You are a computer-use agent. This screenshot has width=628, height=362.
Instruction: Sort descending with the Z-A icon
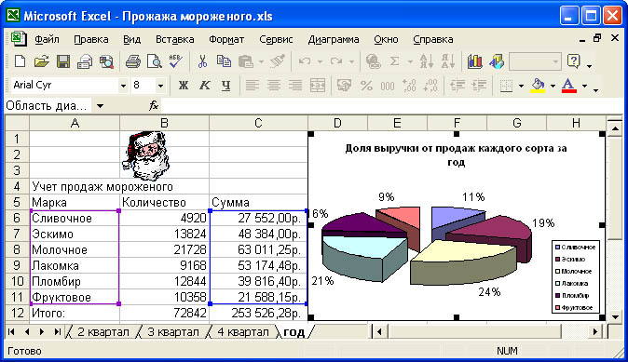click(x=448, y=61)
